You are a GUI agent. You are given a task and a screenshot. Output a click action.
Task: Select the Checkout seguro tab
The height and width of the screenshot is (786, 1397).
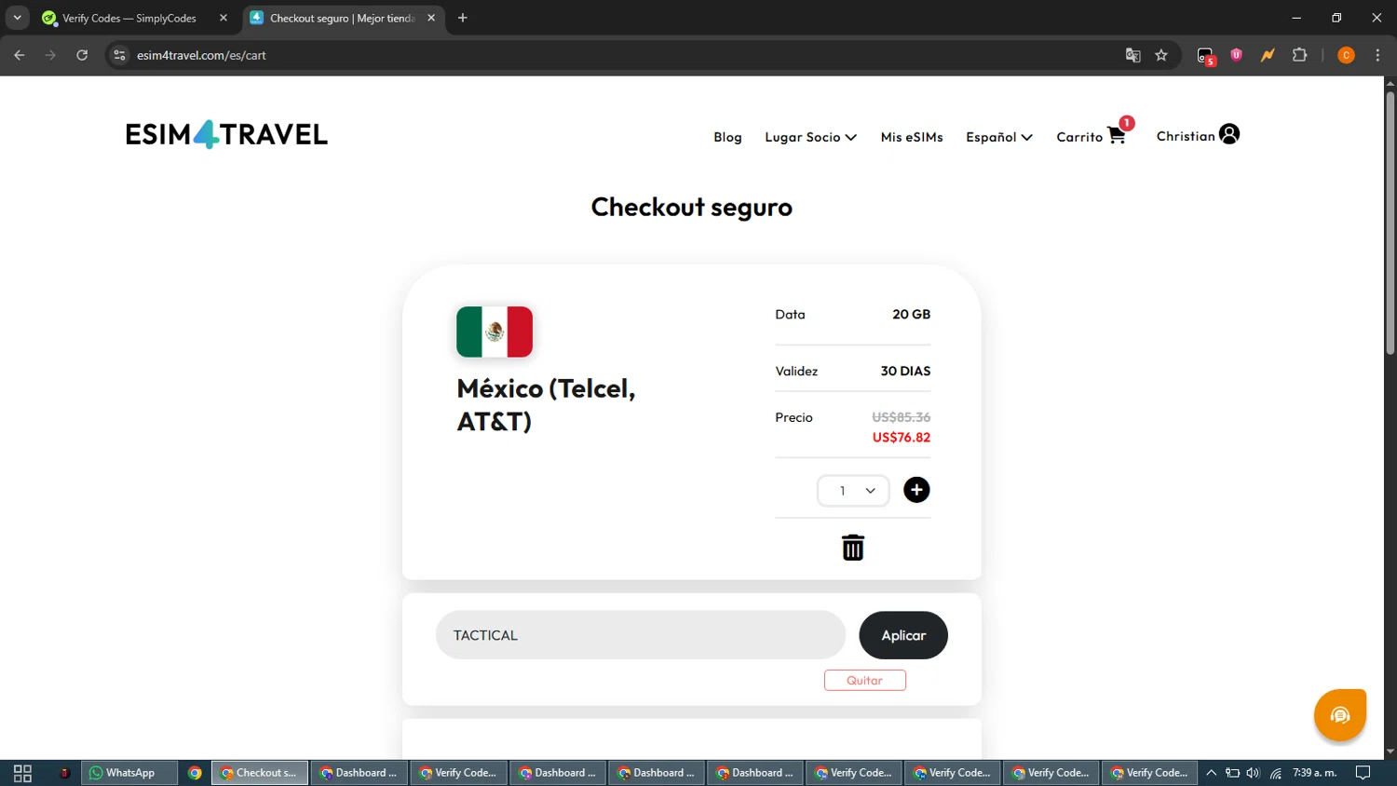coord(342,18)
